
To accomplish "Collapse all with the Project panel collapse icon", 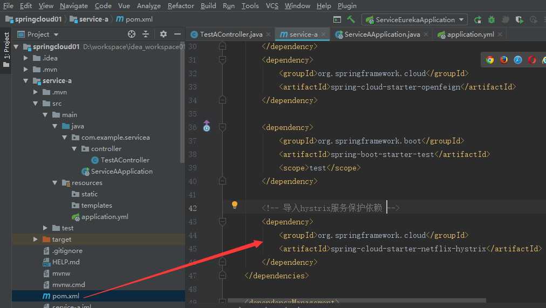I will click(x=146, y=34).
